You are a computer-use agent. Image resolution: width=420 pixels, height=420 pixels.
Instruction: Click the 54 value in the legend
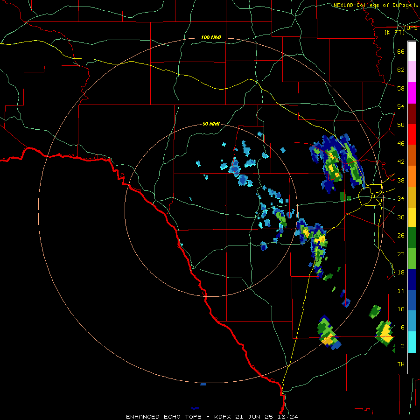tap(401, 106)
